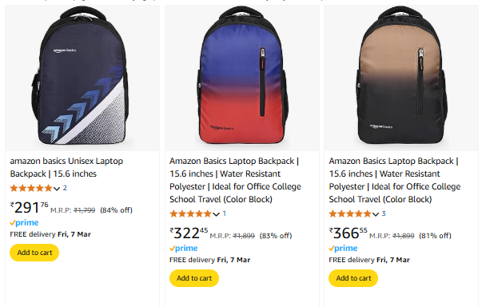Open navy chevron backpack product image

[x=82, y=78]
